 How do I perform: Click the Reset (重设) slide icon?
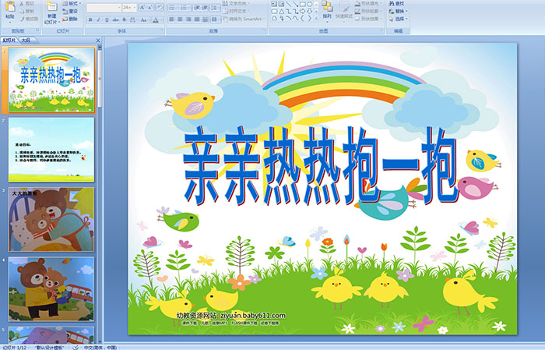[65, 11]
